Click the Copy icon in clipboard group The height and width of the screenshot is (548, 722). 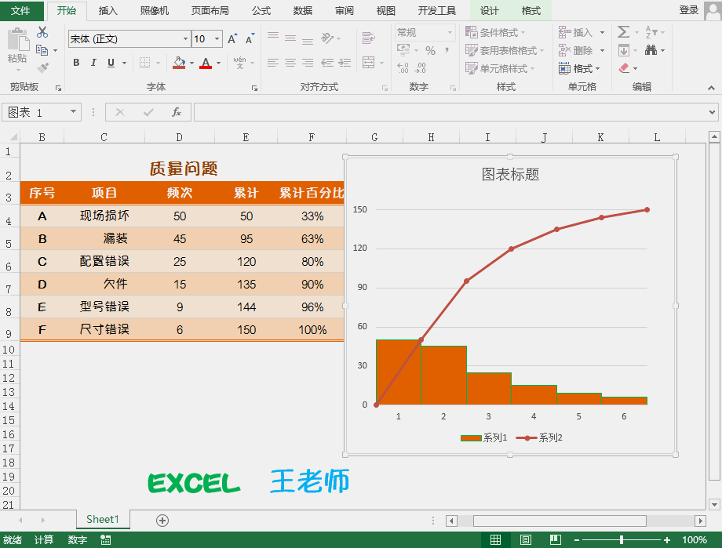[42, 50]
